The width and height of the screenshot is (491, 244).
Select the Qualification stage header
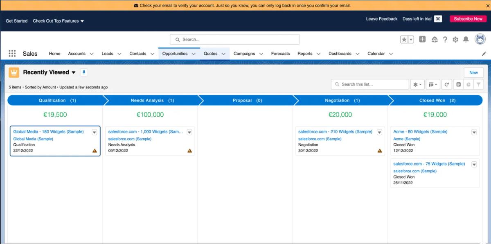pyautogui.click(x=57, y=100)
